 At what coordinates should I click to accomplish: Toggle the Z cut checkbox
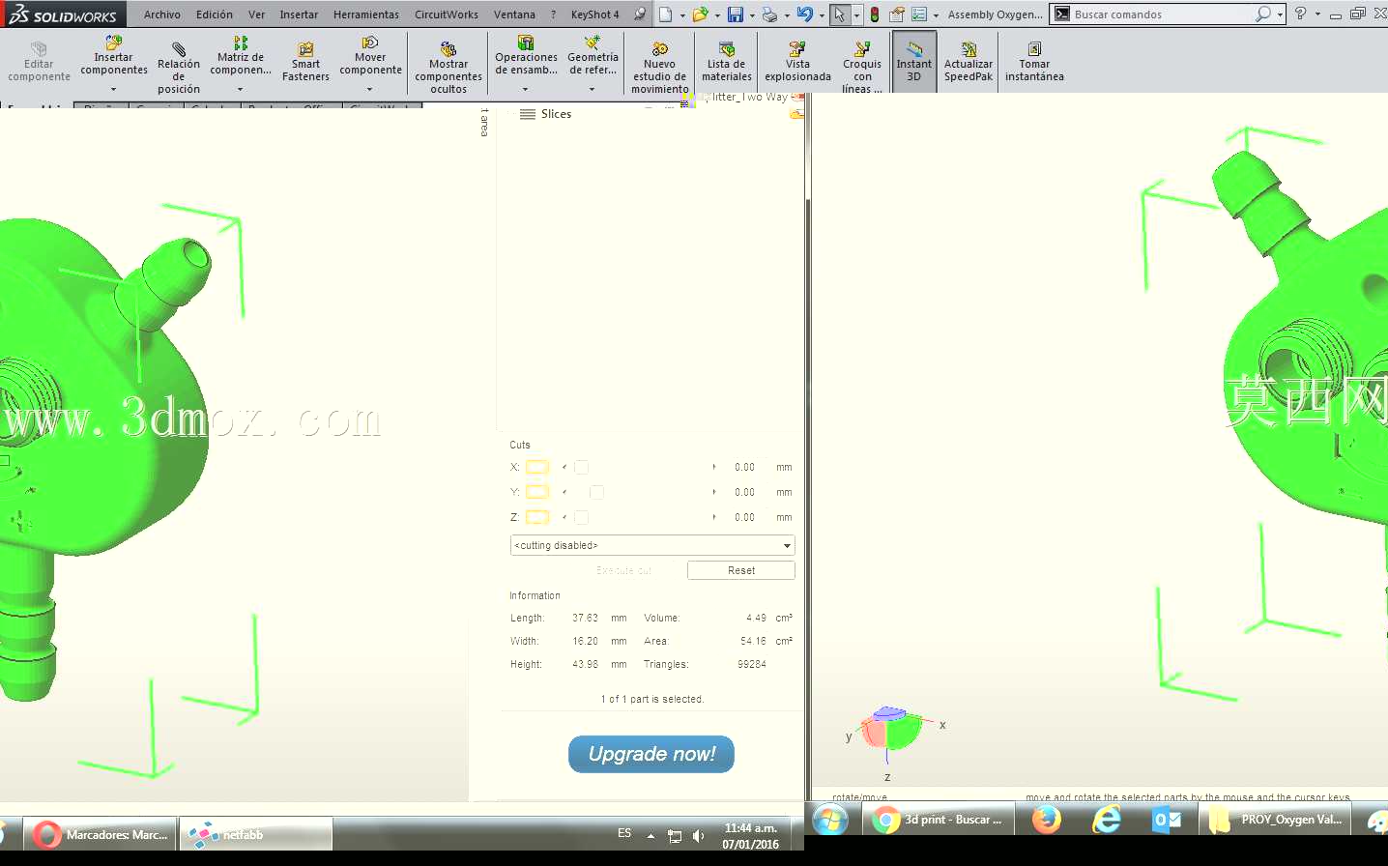(x=537, y=517)
